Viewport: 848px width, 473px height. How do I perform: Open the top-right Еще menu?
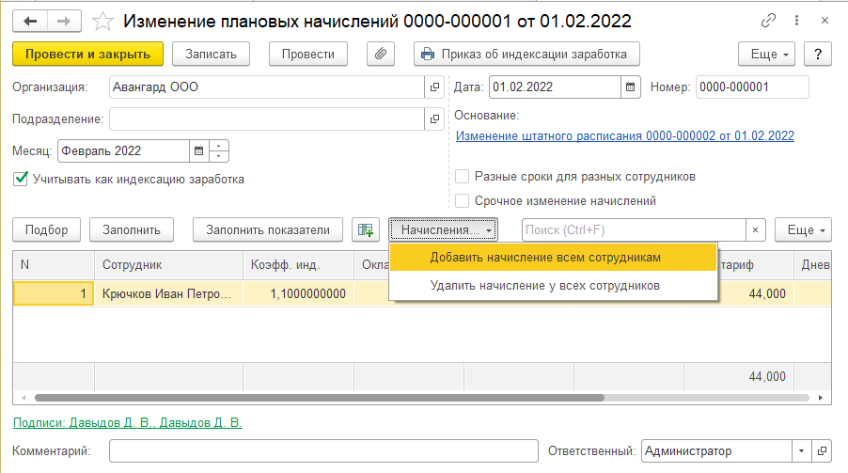point(768,55)
